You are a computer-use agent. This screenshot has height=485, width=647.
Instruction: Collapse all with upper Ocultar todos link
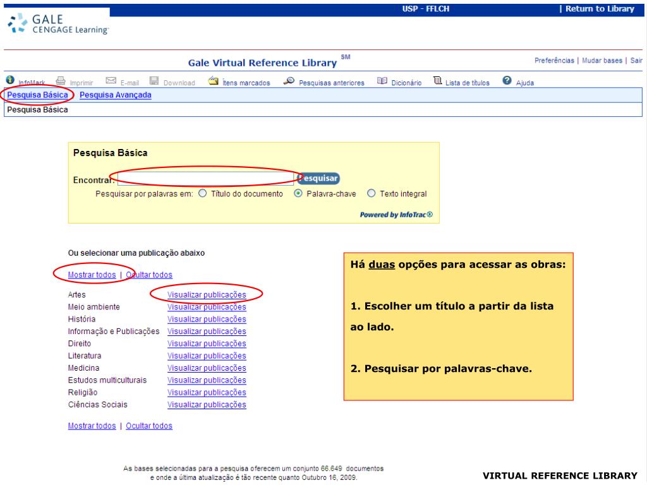click(149, 275)
